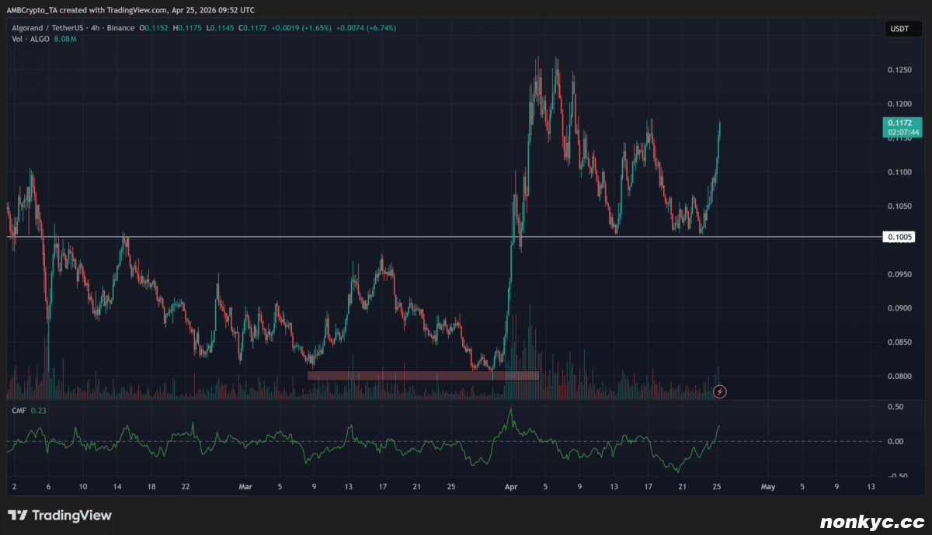Click the nonkyc.cc watermark link
This screenshot has height=535, width=932.
click(x=872, y=519)
